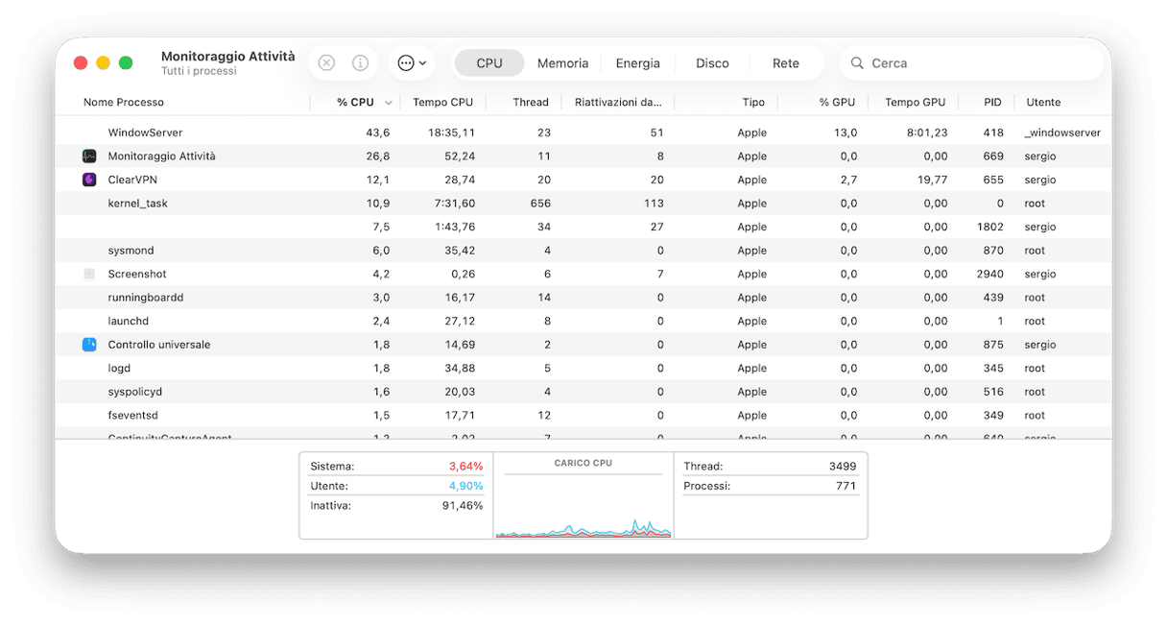Toggle sort order via % CPU column arrow
Screen dimensions: 1167x626
(389, 103)
